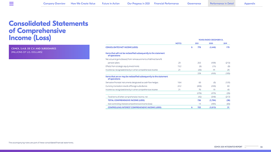The image size is (271, 152).
Task: Jump to the Appendix tab
Action: click(249, 3)
